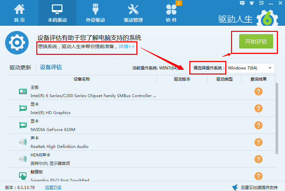The width and height of the screenshot is (285, 191).
Task: Click the green 开始评估 button
Action: click(256, 41)
